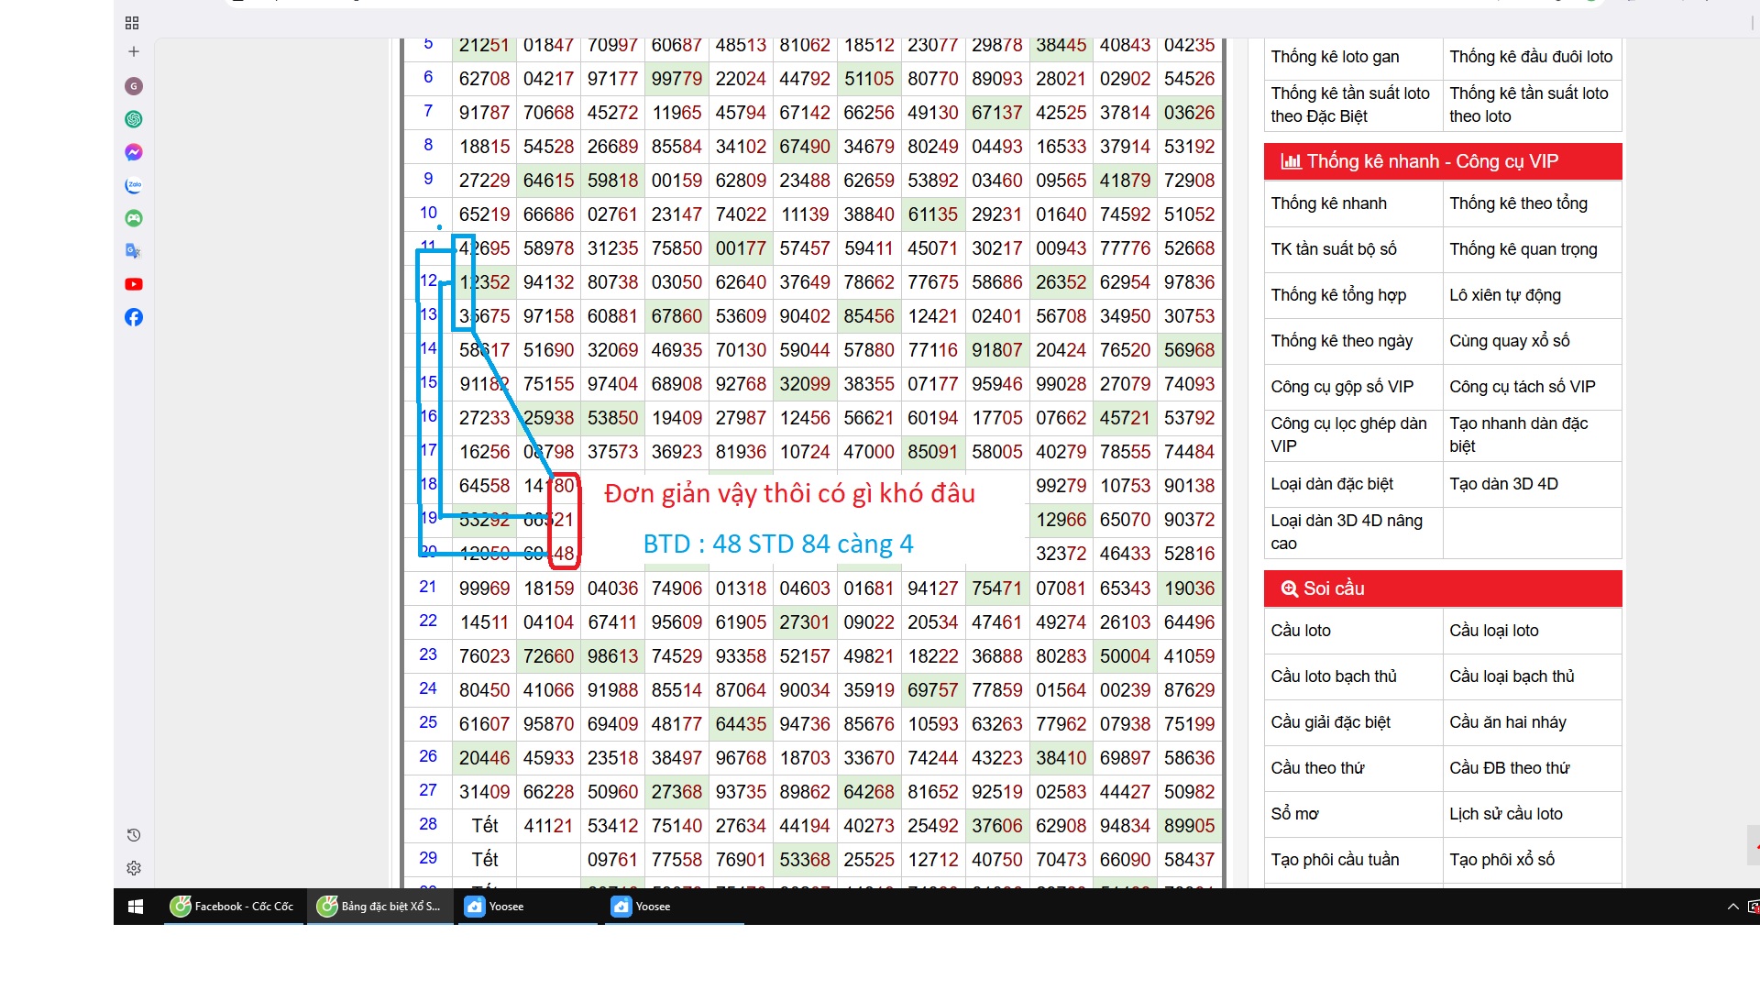Open YouTube from the sidebar

coord(134,284)
